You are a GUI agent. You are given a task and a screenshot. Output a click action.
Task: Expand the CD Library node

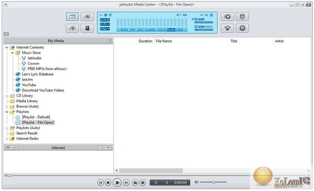(7, 96)
